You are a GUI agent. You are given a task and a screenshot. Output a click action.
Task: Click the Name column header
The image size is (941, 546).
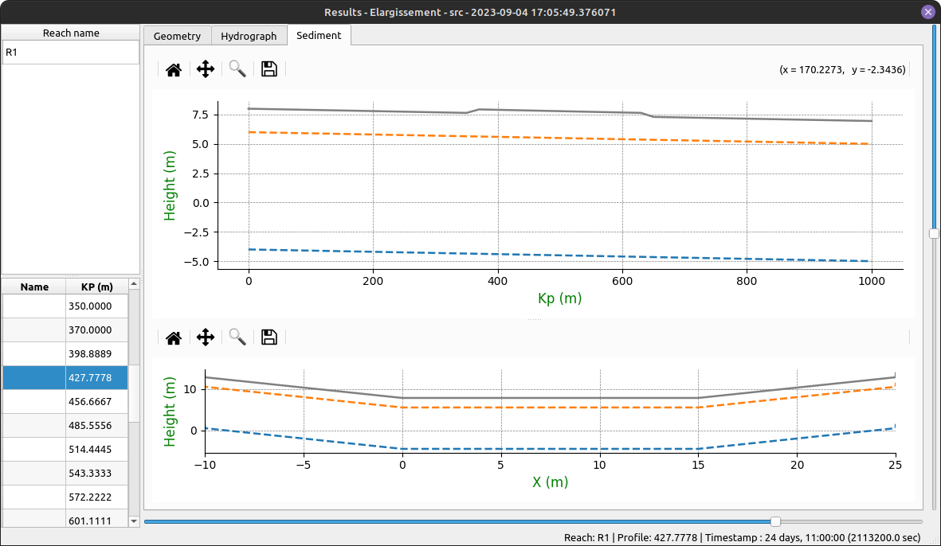coord(34,287)
